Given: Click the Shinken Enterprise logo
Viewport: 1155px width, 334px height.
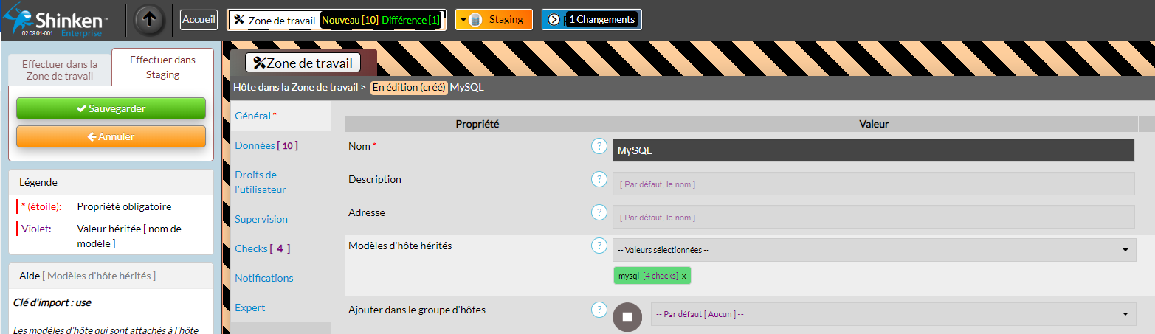Looking at the screenshot, I should pos(55,20).
